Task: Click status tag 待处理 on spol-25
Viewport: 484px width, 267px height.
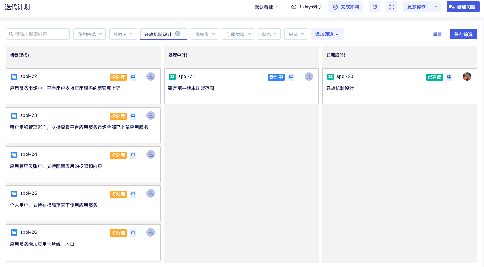Action: click(x=118, y=194)
